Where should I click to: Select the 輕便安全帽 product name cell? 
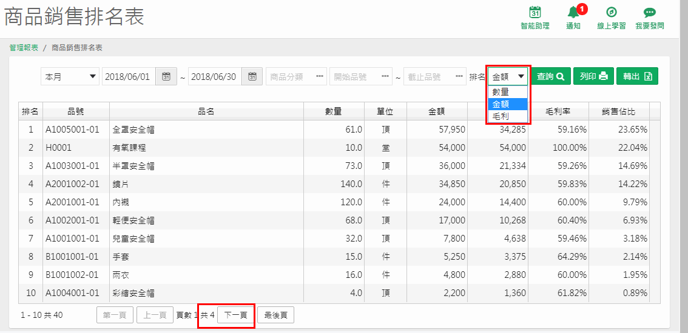pyautogui.click(x=207, y=220)
